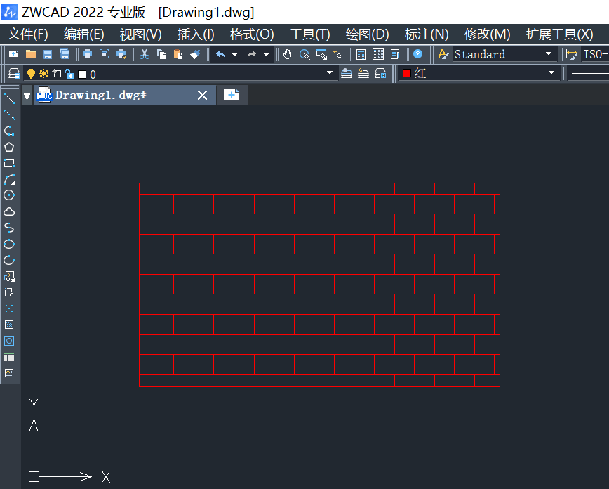Open the 文件(F) menu
Screen dimensions: 609x489
click(28, 34)
